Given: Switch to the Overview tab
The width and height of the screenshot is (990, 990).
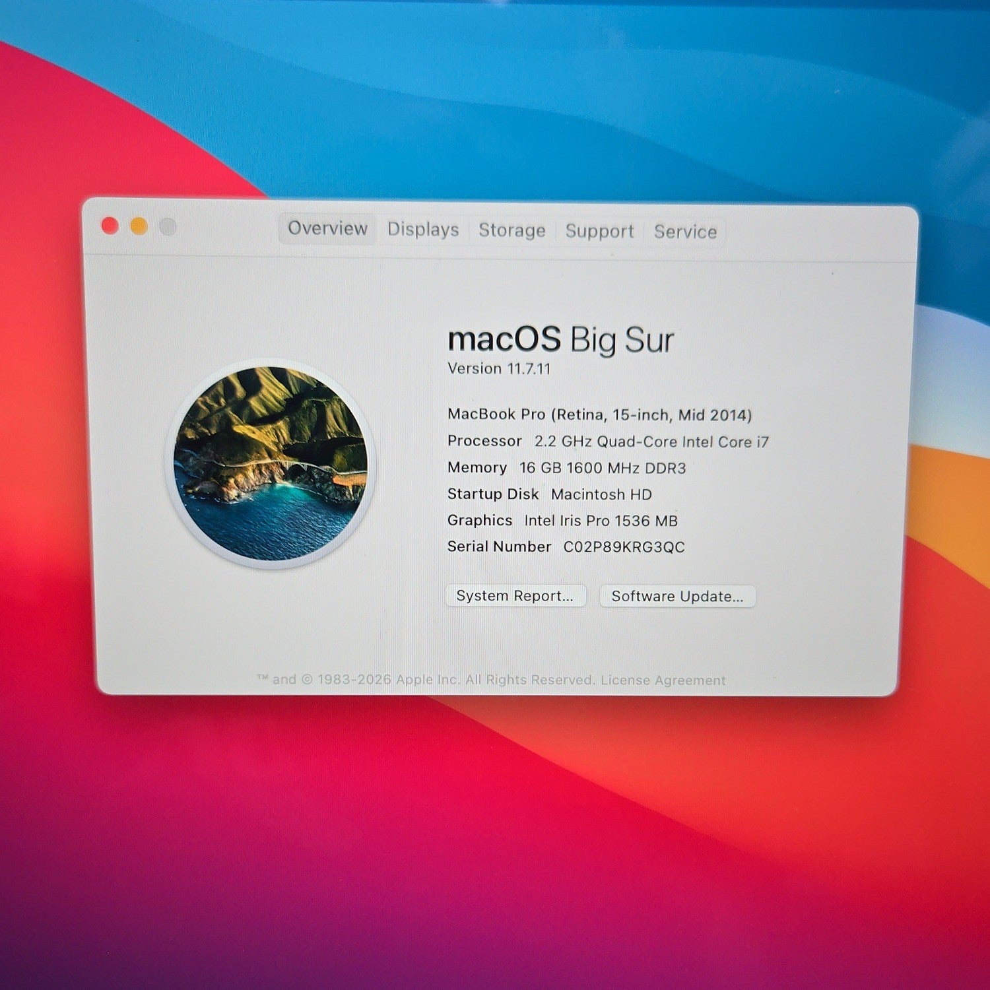Looking at the screenshot, I should point(327,228).
